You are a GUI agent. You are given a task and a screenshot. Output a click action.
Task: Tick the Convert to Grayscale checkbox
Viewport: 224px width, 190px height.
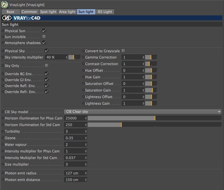[123, 51]
